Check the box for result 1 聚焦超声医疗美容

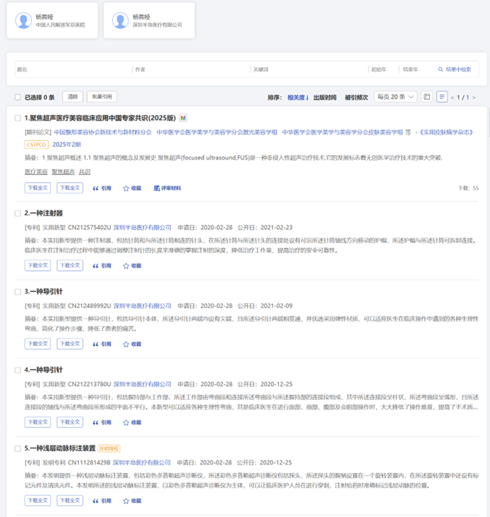[17, 118]
